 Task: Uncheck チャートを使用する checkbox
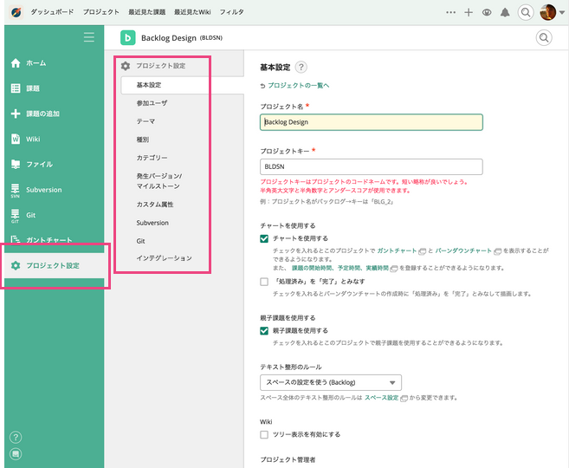(264, 238)
